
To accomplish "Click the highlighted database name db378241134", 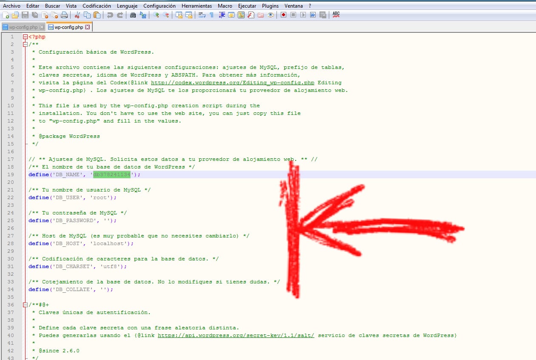I will click(x=112, y=174).
